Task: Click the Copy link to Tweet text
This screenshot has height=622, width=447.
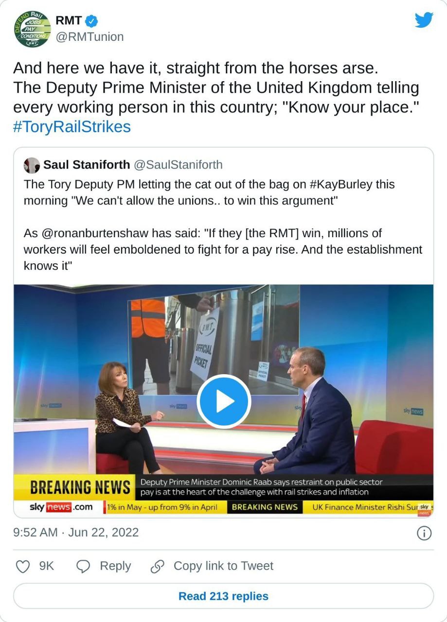Action: pos(223,566)
